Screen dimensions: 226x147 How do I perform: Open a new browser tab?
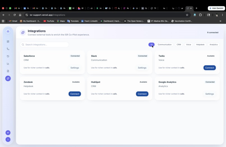(x=196, y=8)
